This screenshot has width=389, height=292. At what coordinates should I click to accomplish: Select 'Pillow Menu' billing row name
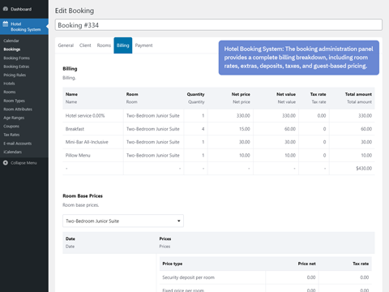tap(78, 155)
